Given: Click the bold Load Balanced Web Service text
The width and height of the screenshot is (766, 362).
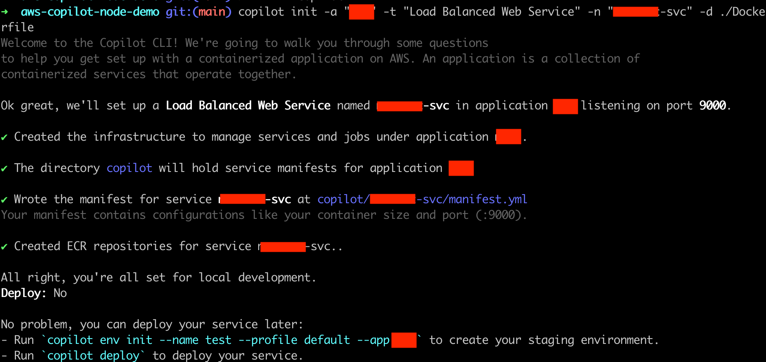Looking at the screenshot, I should [x=248, y=106].
